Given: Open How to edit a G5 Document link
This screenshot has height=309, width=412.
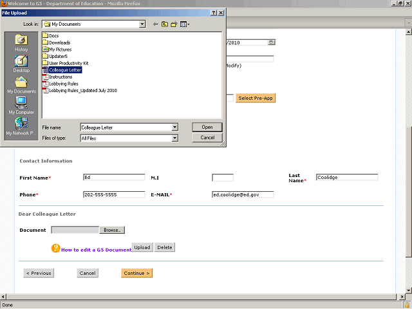Looking at the screenshot, I should [x=96, y=250].
